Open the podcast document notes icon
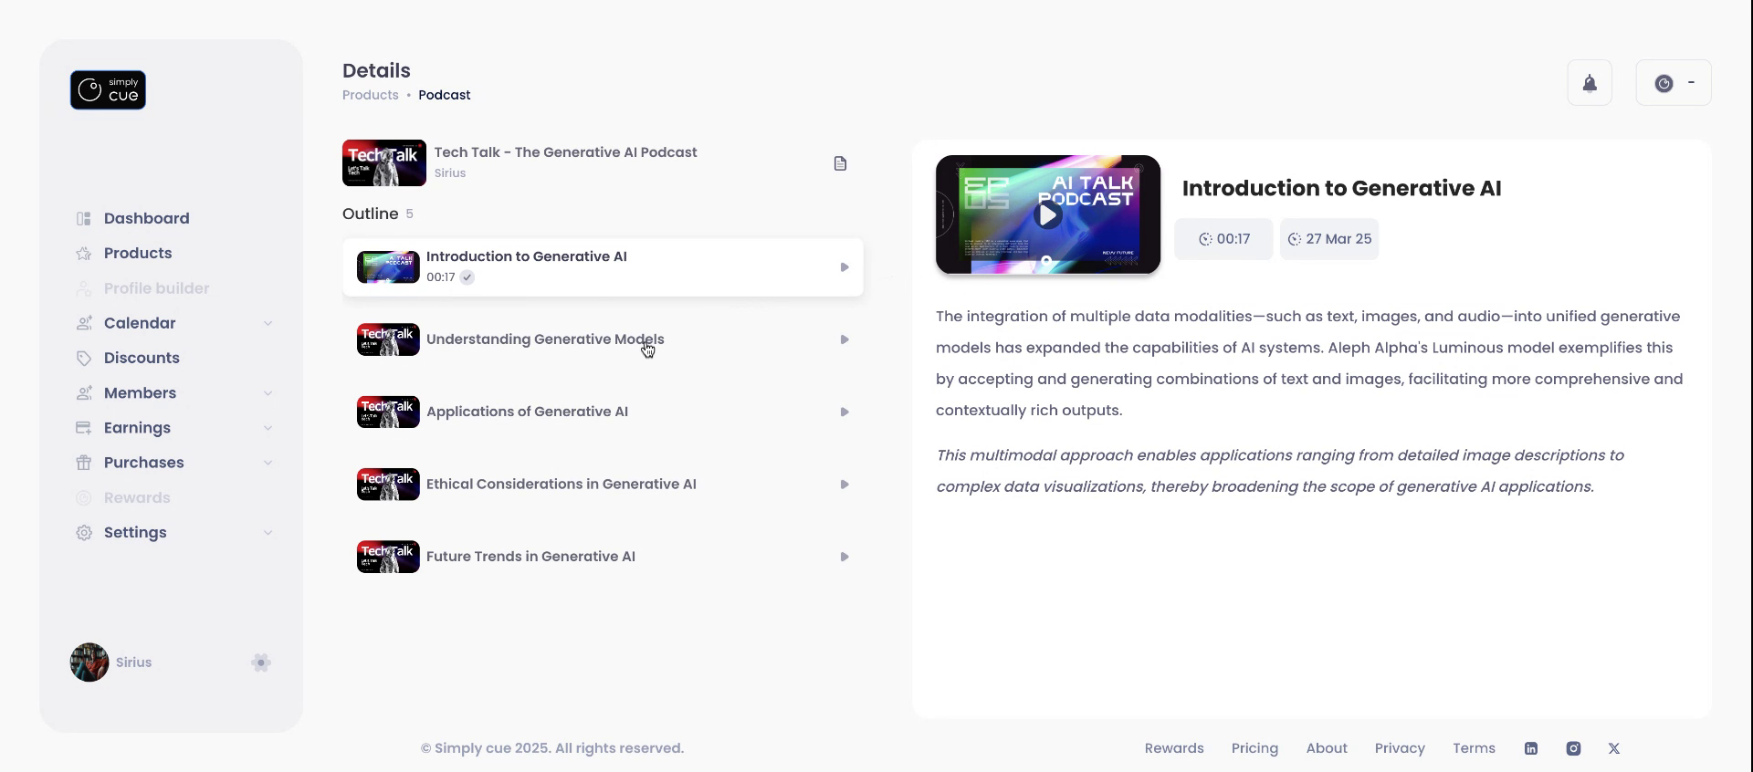The image size is (1753, 772). point(840,163)
